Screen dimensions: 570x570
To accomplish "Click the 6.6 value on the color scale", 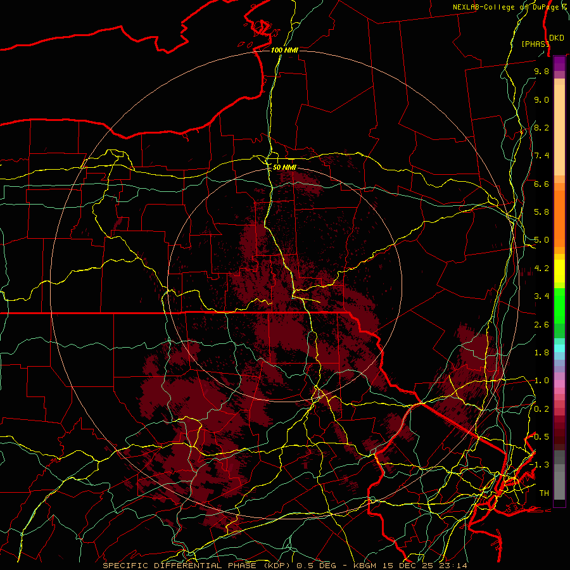I will (541, 184).
